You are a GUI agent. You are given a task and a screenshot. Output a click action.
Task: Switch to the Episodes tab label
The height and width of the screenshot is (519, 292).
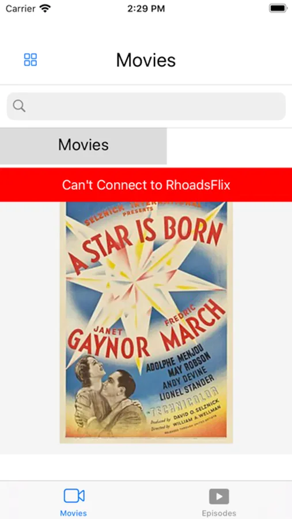tap(219, 513)
